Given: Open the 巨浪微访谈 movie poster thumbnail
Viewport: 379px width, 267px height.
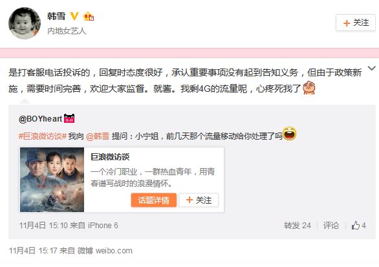Looking at the screenshot, I should tap(52, 180).
